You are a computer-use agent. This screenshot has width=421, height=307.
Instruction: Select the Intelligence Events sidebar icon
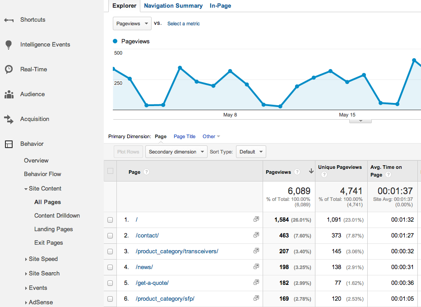pyautogui.click(x=9, y=44)
